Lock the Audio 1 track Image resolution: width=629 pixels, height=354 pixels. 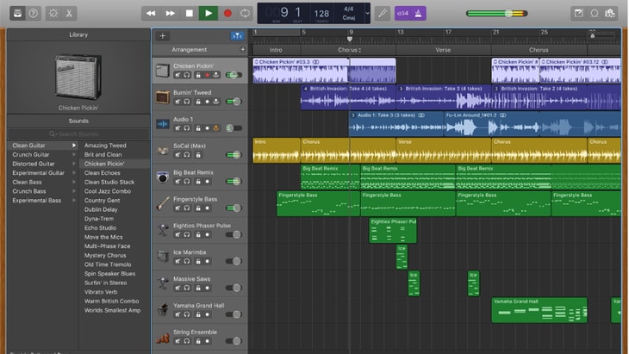coord(198,128)
